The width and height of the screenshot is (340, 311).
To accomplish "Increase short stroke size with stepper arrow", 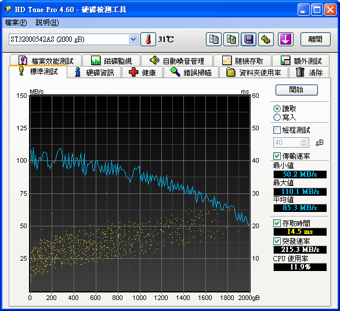I will click(x=304, y=141).
